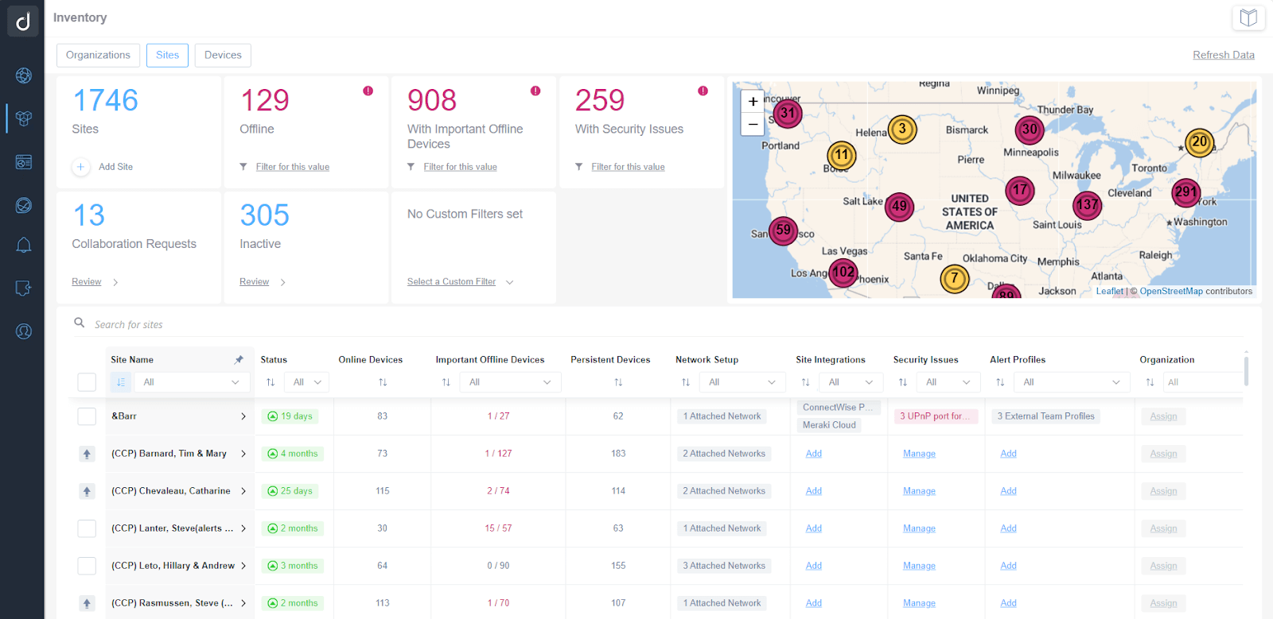Click the user profile icon in sidebar
1273x619 pixels.
[x=24, y=331]
